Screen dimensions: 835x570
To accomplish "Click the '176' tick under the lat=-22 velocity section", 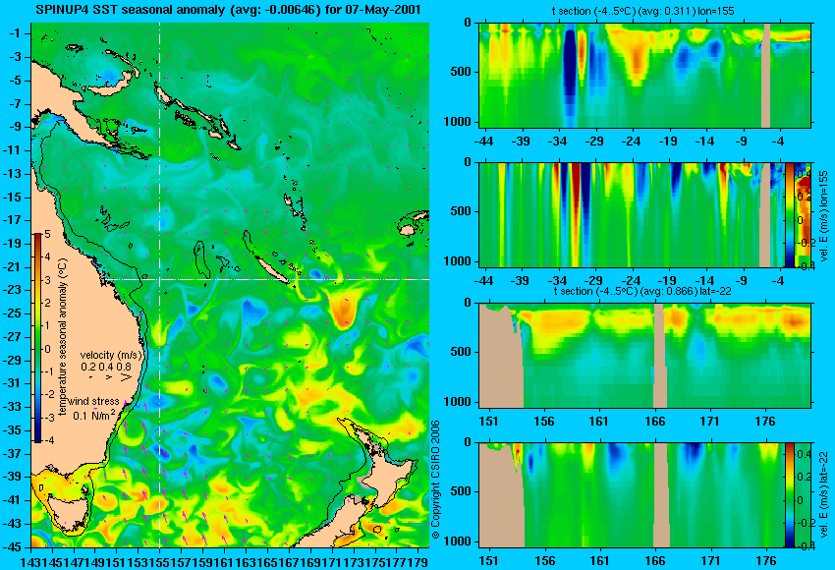I will pyautogui.click(x=766, y=561).
